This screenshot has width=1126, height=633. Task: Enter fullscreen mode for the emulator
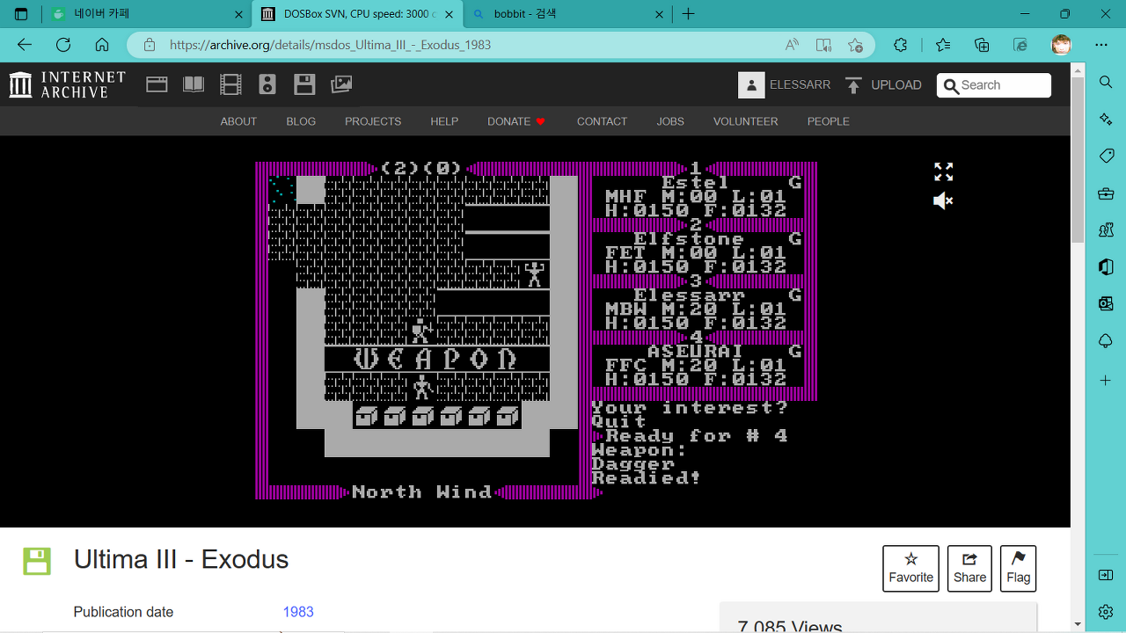943,171
